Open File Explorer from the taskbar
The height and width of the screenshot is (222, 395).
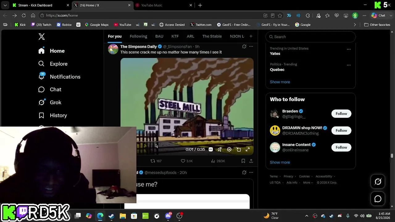pyautogui.click(x=123, y=216)
